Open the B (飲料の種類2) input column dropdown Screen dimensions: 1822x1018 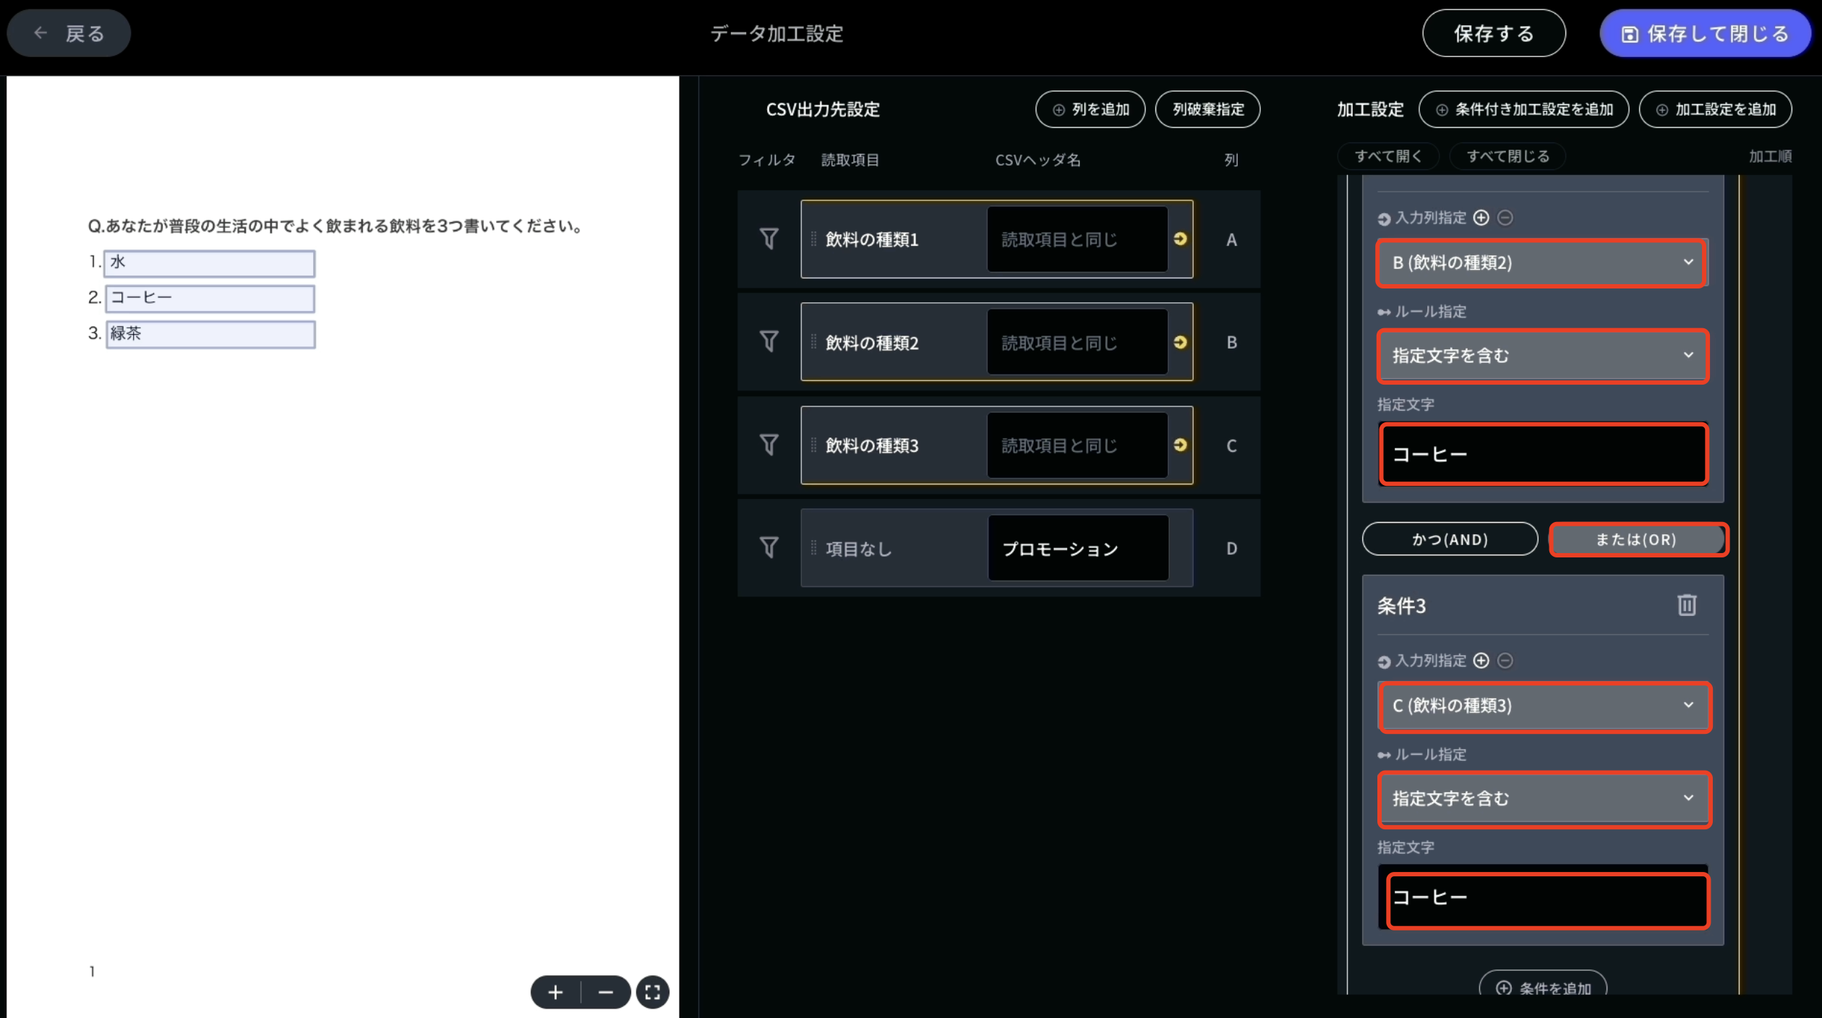(x=1540, y=263)
